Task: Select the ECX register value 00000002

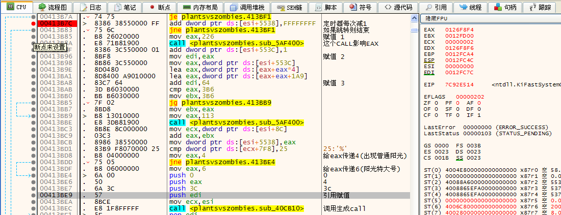Action: coord(460,42)
